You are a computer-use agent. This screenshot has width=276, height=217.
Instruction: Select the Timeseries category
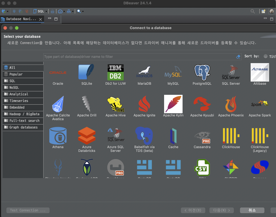[x=23, y=101]
